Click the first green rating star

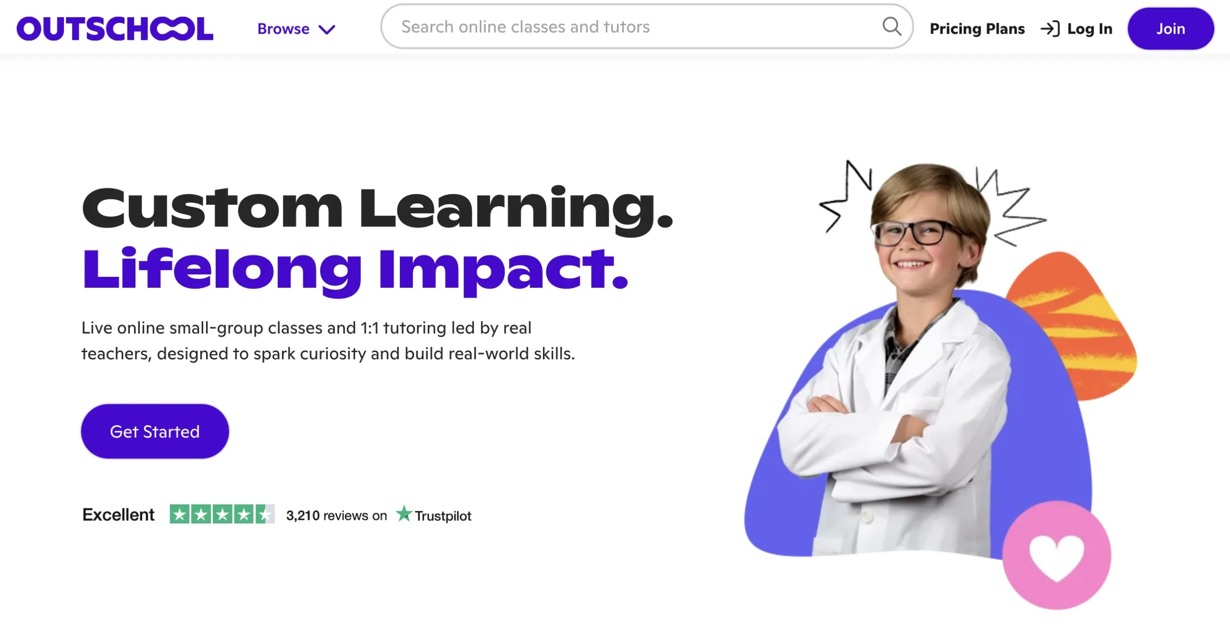(x=180, y=514)
